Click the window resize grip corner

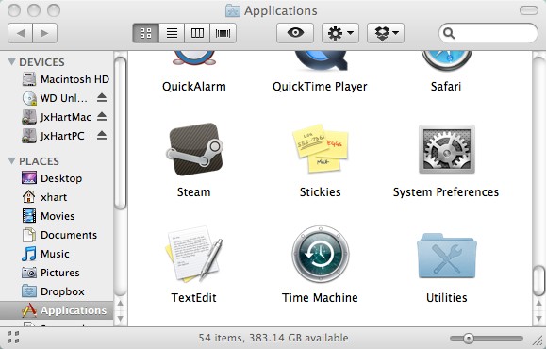coord(538,341)
